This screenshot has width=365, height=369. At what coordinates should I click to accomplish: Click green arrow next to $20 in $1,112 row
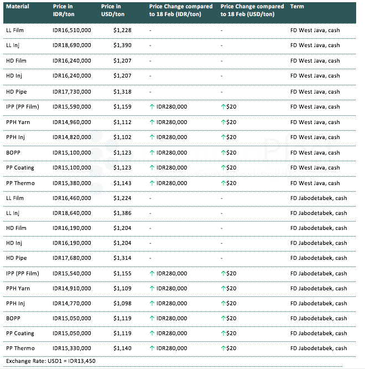(x=223, y=122)
